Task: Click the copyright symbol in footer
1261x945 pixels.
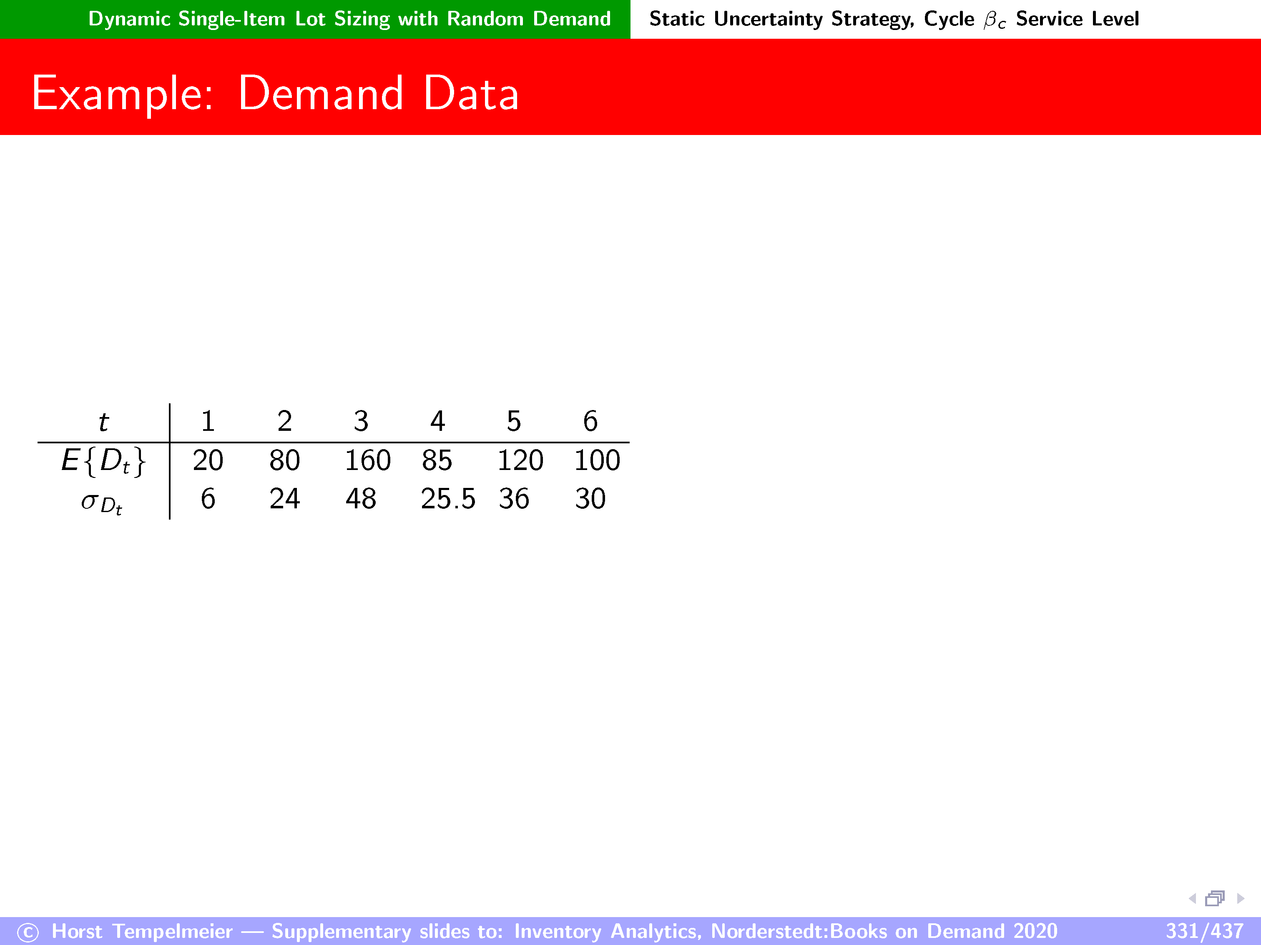Action: point(28,932)
